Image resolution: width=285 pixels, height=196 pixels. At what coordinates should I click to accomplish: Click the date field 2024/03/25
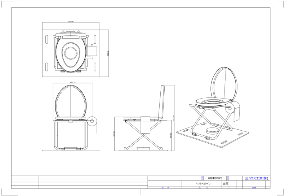[215, 178]
